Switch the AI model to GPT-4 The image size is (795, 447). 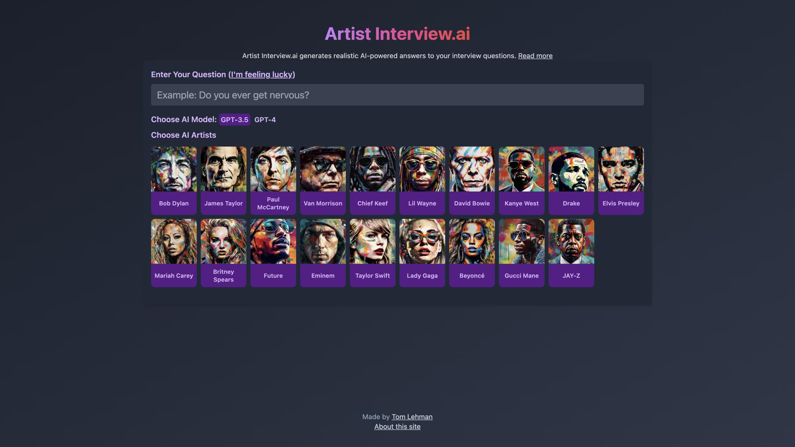(x=265, y=120)
